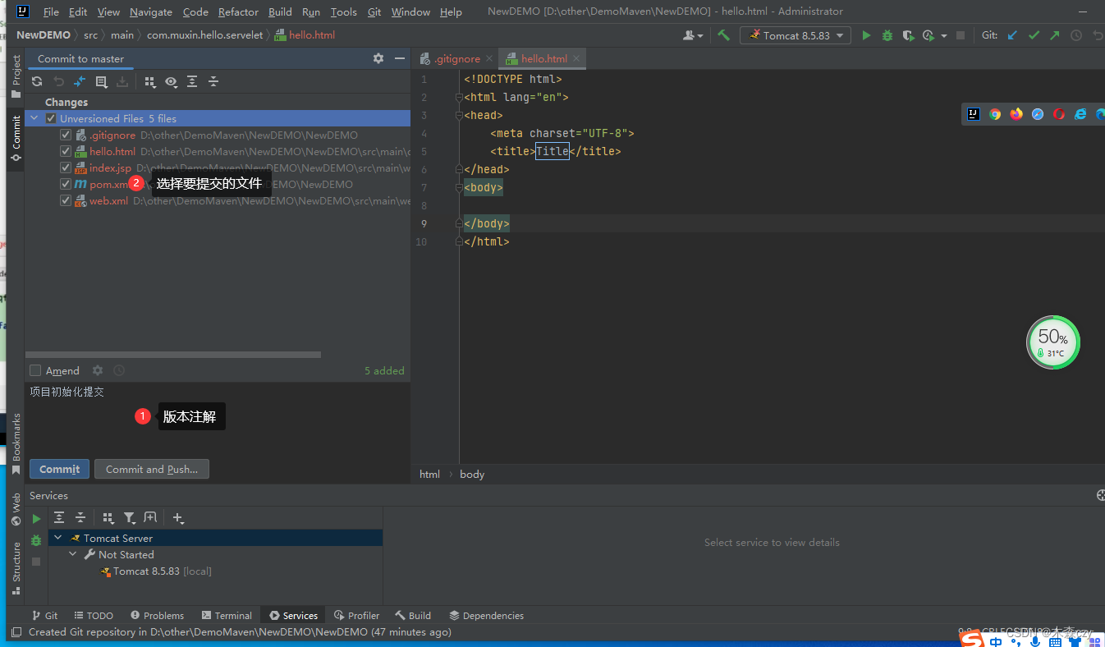Image resolution: width=1105 pixels, height=647 pixels.
Task: Open the Problems tool window tab
Action: pyautogui.click(x=157, y=615)
